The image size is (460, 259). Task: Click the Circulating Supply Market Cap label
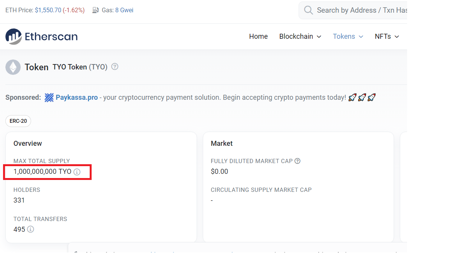261,190
